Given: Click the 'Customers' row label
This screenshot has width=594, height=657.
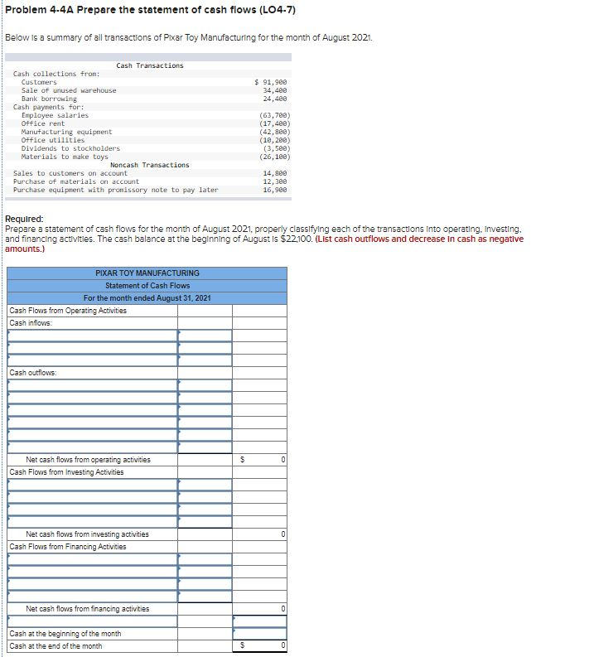Looking at the screenshot, I should click(x=39, y=82).
